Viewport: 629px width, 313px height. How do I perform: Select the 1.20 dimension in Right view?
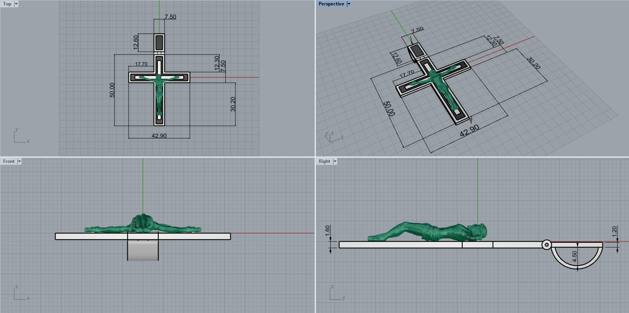coord(614,232)
